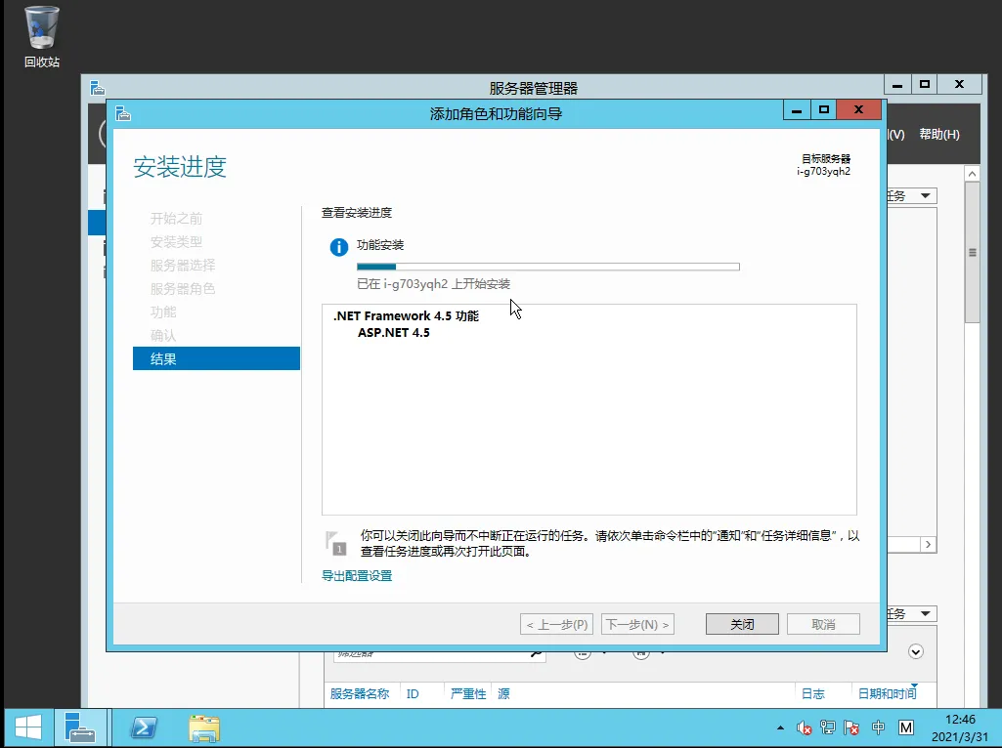
Task: Open File Explorer from the taskbar
Action: point(203,727)
